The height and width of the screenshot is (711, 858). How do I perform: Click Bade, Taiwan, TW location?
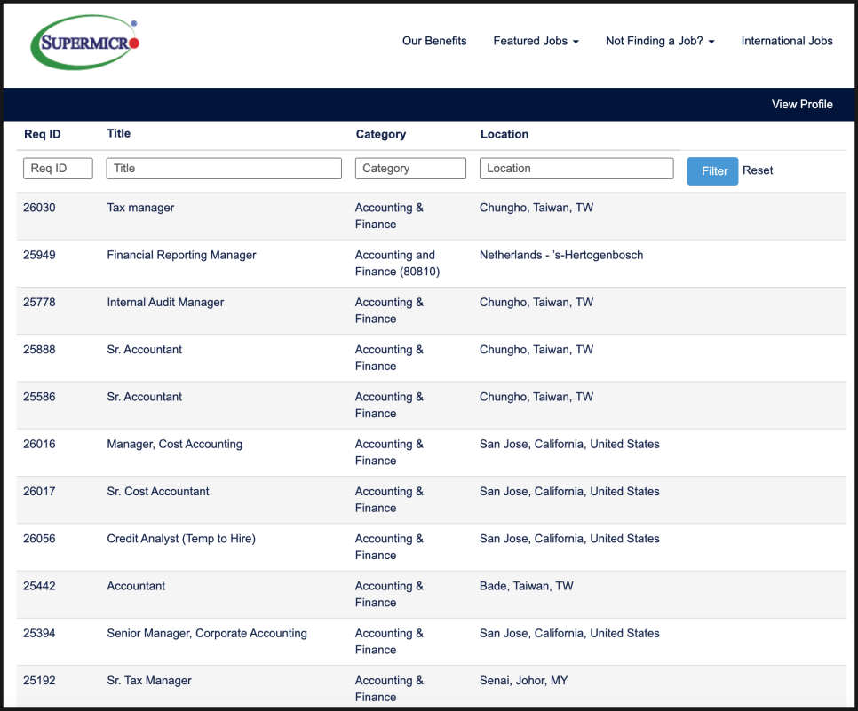tap(527, 587)
